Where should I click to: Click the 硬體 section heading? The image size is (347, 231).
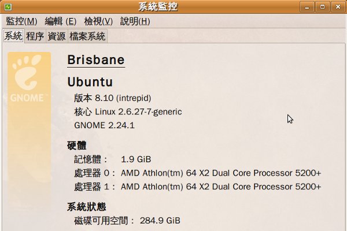click(76, 146)
